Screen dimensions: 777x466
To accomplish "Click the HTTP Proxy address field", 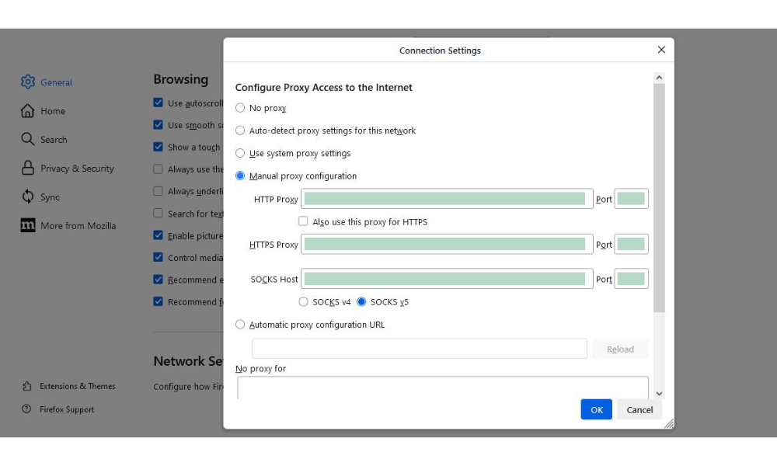I will [447, 199].
